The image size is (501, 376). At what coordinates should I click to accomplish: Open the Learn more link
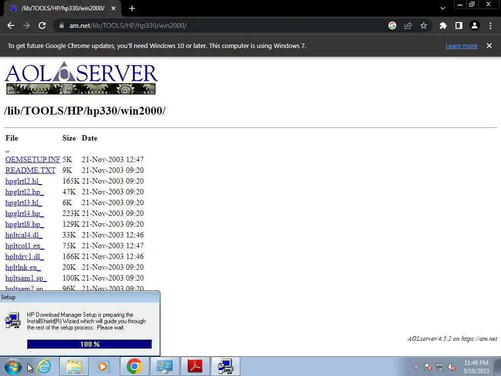(x=461, y=46)
